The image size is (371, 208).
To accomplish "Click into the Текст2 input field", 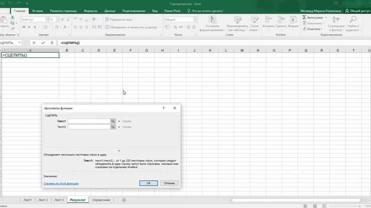I will (89, 127).
